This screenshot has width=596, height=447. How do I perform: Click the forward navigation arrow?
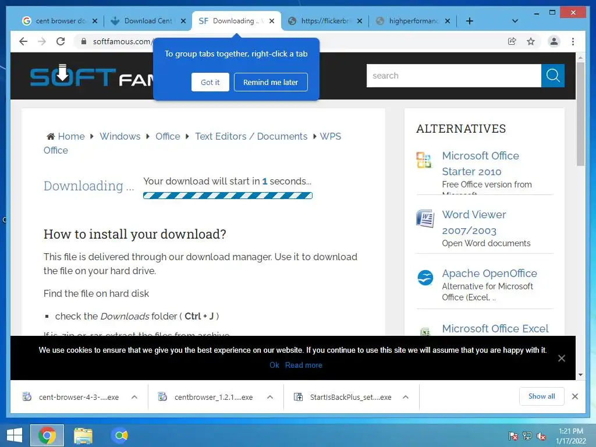point(42,41)
